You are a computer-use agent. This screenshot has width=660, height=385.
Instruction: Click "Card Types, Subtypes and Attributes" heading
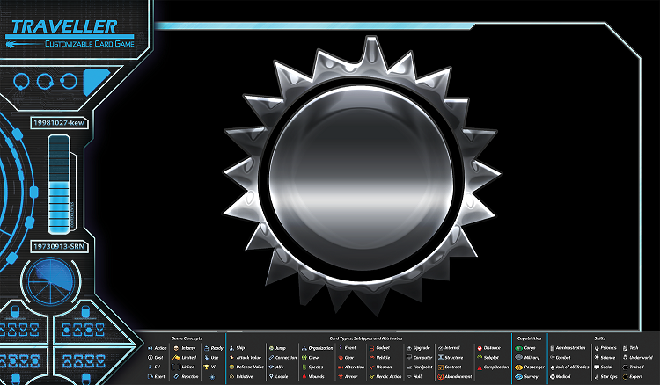365,338
